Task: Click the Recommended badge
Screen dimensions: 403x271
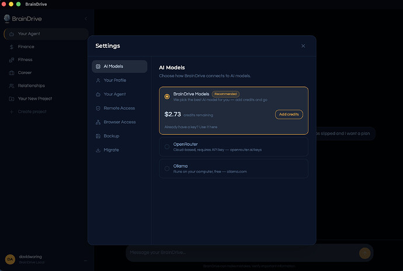Action: pos(225,94)
